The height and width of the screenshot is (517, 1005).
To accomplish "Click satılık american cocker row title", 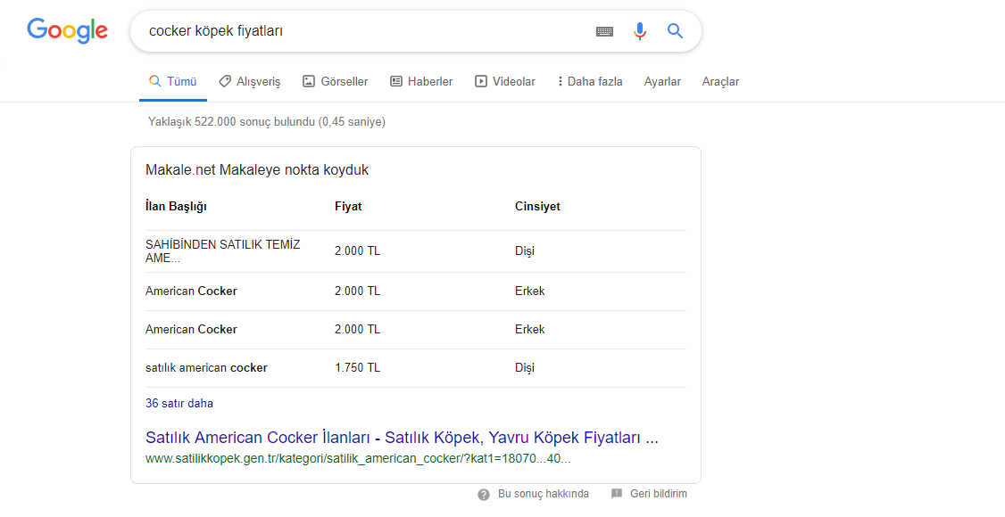I will point(206,368).
